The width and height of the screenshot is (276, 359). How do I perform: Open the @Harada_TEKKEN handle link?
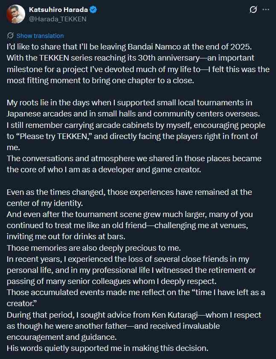pos(58,19)
